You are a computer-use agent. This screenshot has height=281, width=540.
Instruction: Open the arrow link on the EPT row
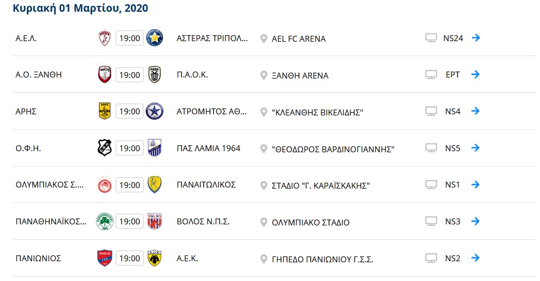tap(475, 74)
